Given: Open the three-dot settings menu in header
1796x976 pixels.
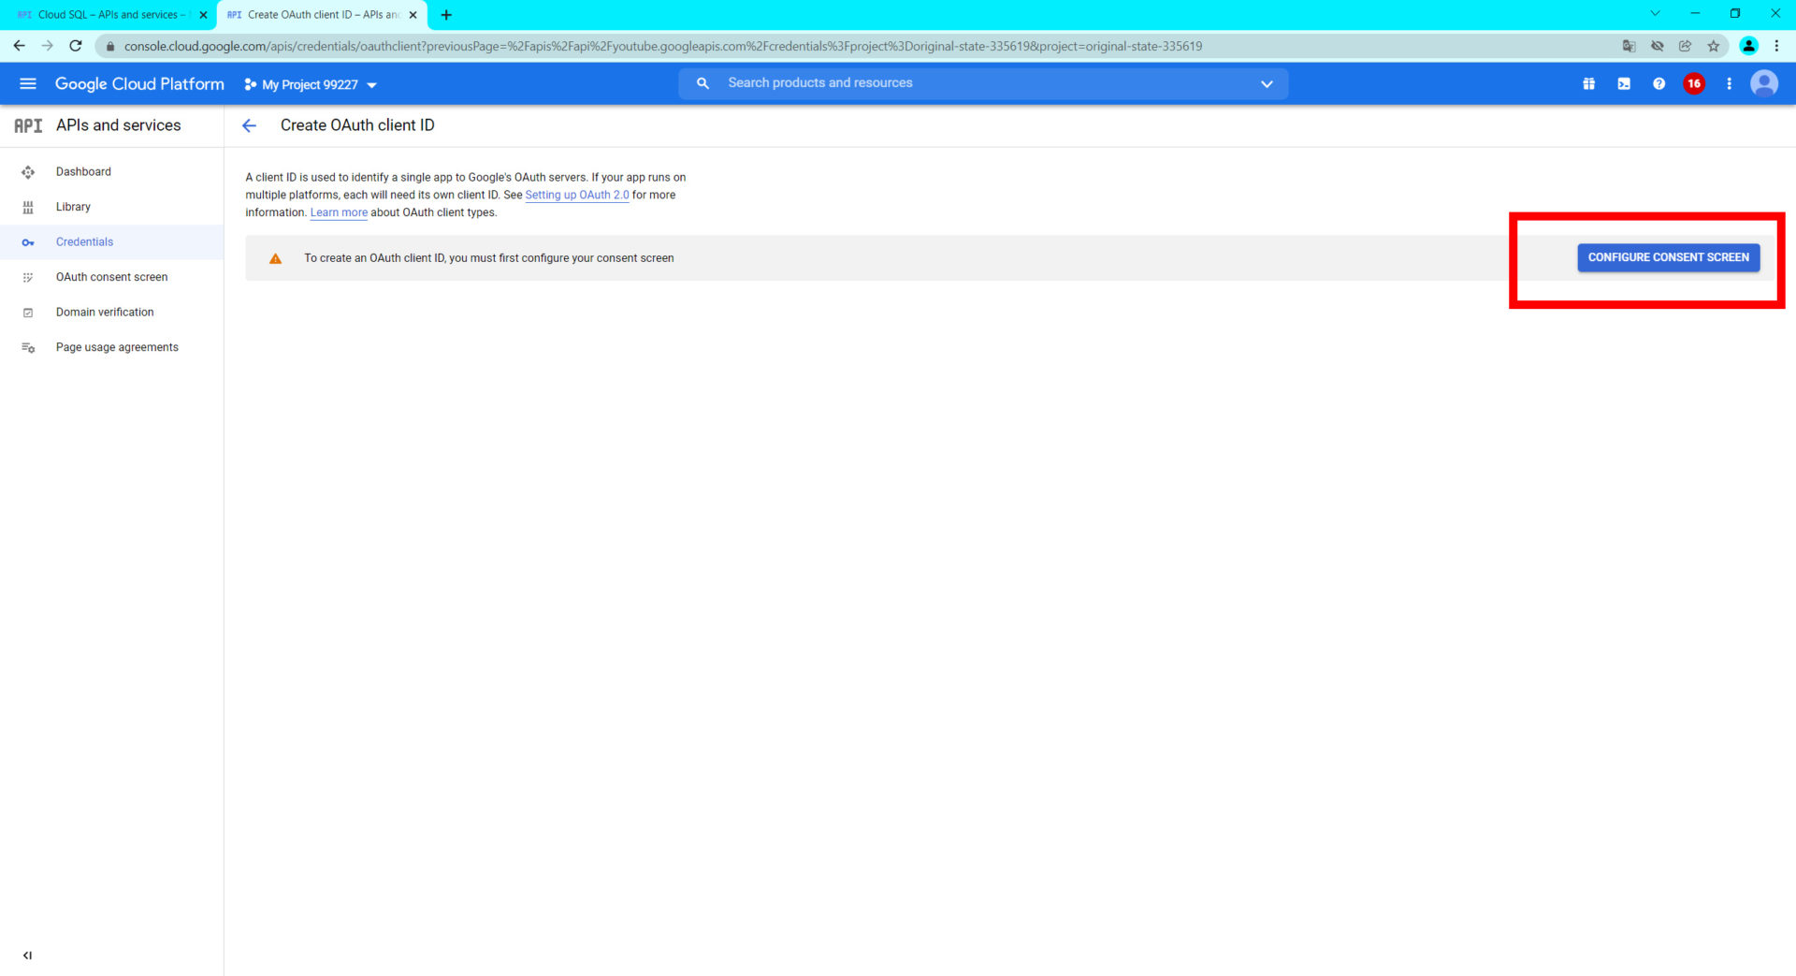Looking at the screenshot, I should click(1729, 83).
